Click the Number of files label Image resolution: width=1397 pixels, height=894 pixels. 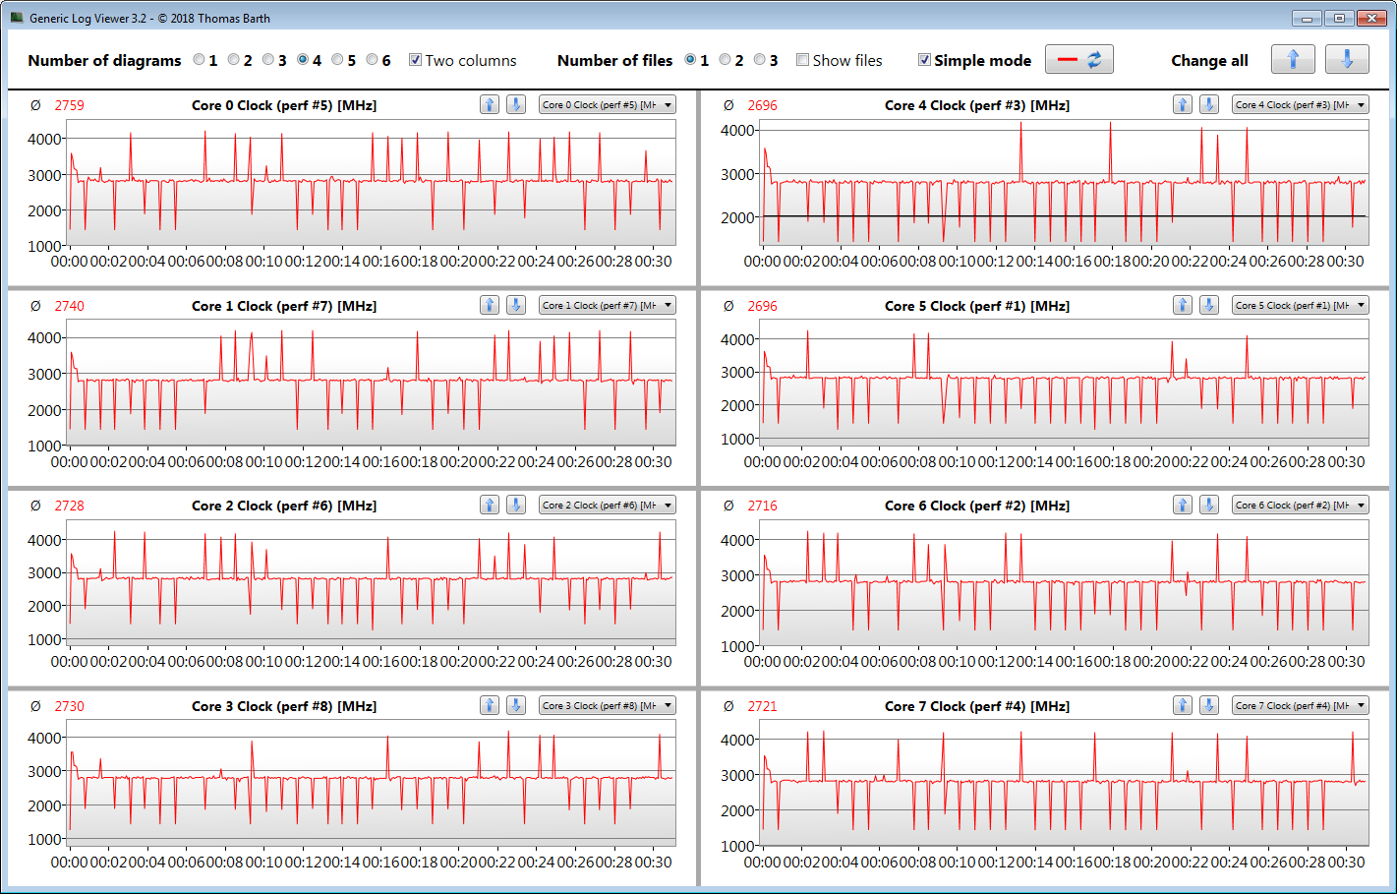614,60
